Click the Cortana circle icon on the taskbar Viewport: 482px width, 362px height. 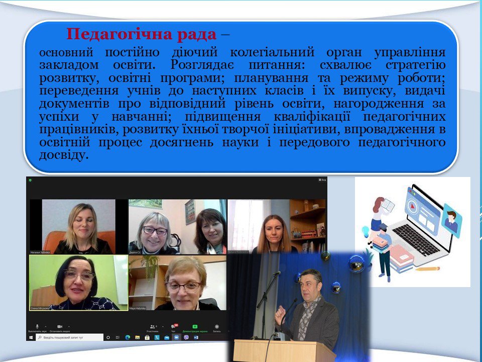pos(108,337)
